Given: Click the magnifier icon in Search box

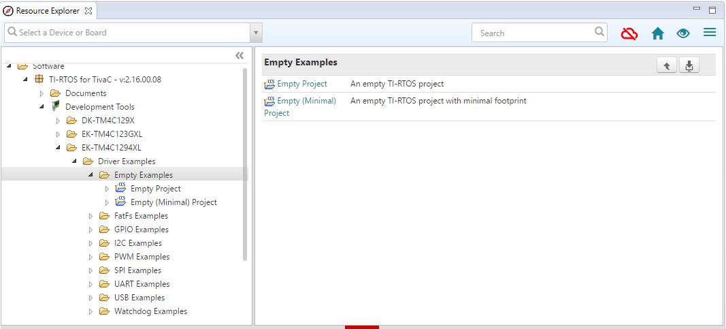Looking at the screenshot, I should point(599,31).
